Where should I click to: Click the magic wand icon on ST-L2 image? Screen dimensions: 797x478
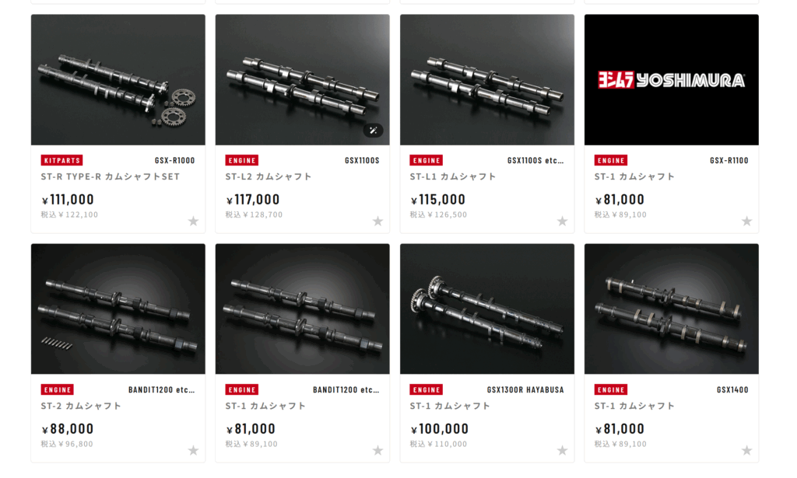tap(373, 131)
